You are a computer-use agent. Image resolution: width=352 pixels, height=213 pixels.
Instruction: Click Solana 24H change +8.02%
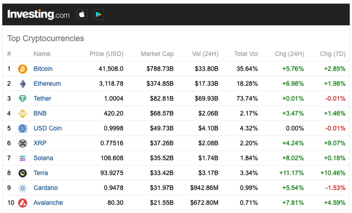click(293, 158)
